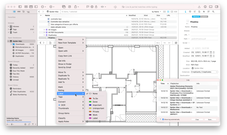Switch to icon grid view

(x=164, y=12)
